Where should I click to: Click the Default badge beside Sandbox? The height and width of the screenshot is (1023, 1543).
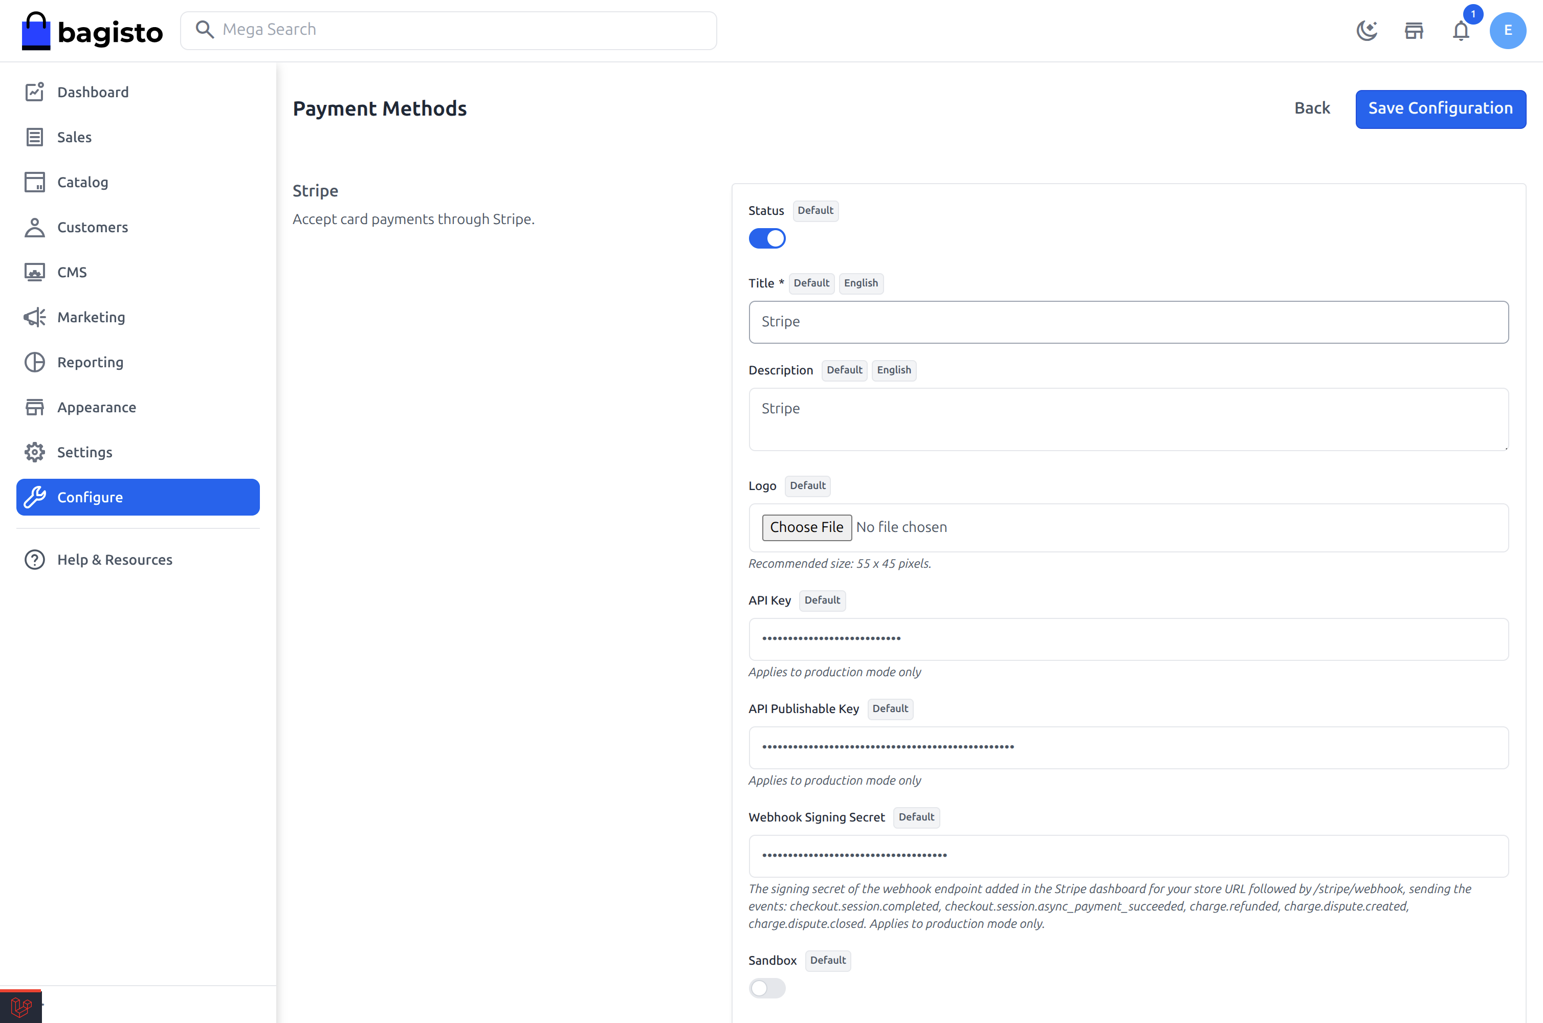827,961
